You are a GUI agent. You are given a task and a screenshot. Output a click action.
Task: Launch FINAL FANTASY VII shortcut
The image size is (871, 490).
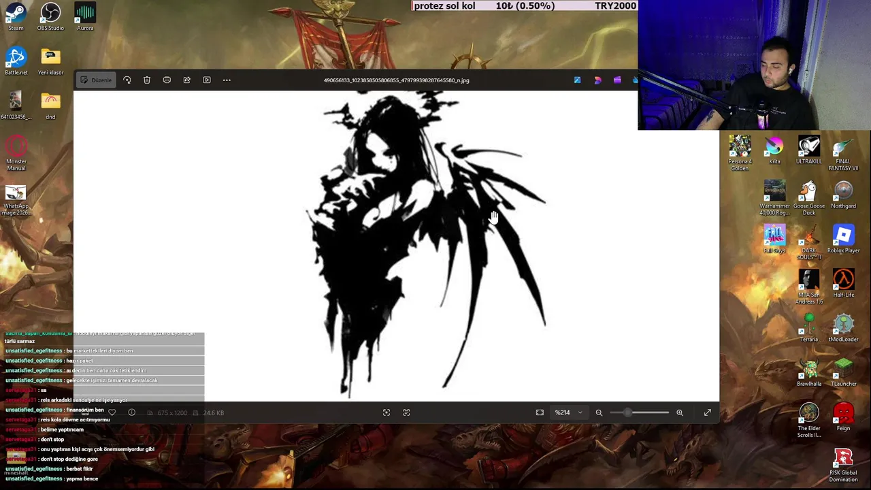click(844, 153)
